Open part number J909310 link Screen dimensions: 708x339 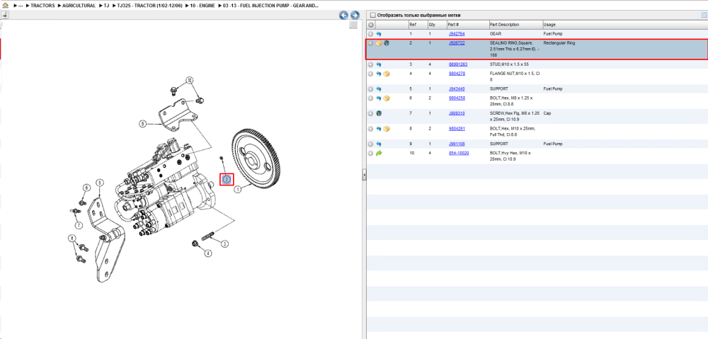457,113
